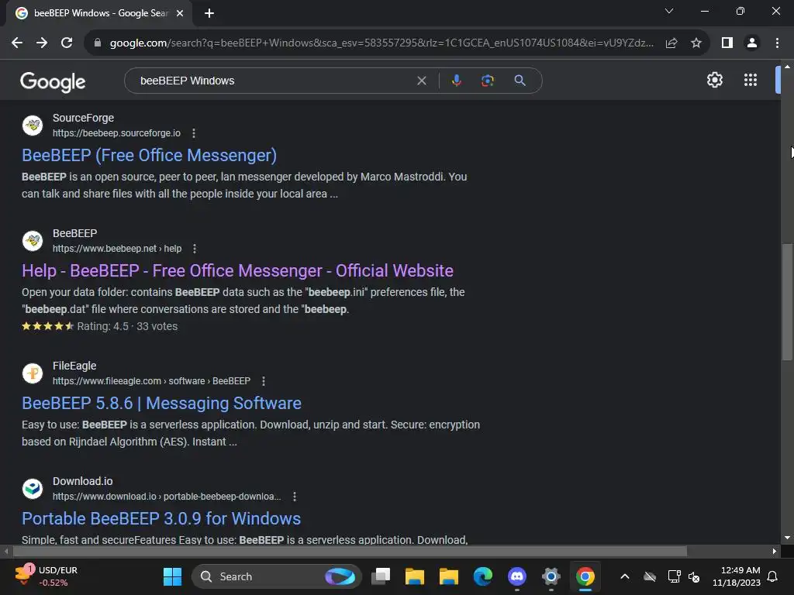The width and height of the screenshot is (794, 595).
Task: Switch to Chrome on taskbar
Action: tap(585, 576)
